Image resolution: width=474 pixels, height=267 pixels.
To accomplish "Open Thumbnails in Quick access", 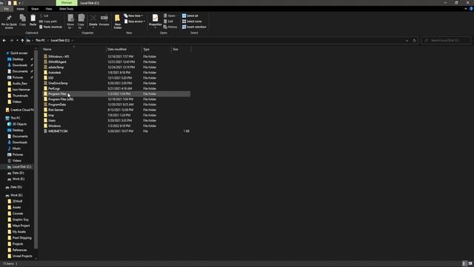I will point(20,96).
